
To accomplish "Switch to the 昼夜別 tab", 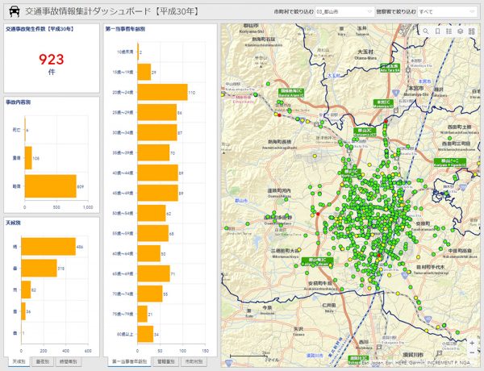I will [43, 363].
